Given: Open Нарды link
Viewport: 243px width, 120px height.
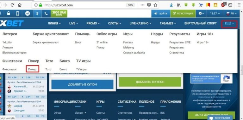Looking at the screenshot, I should pos(155,42).
